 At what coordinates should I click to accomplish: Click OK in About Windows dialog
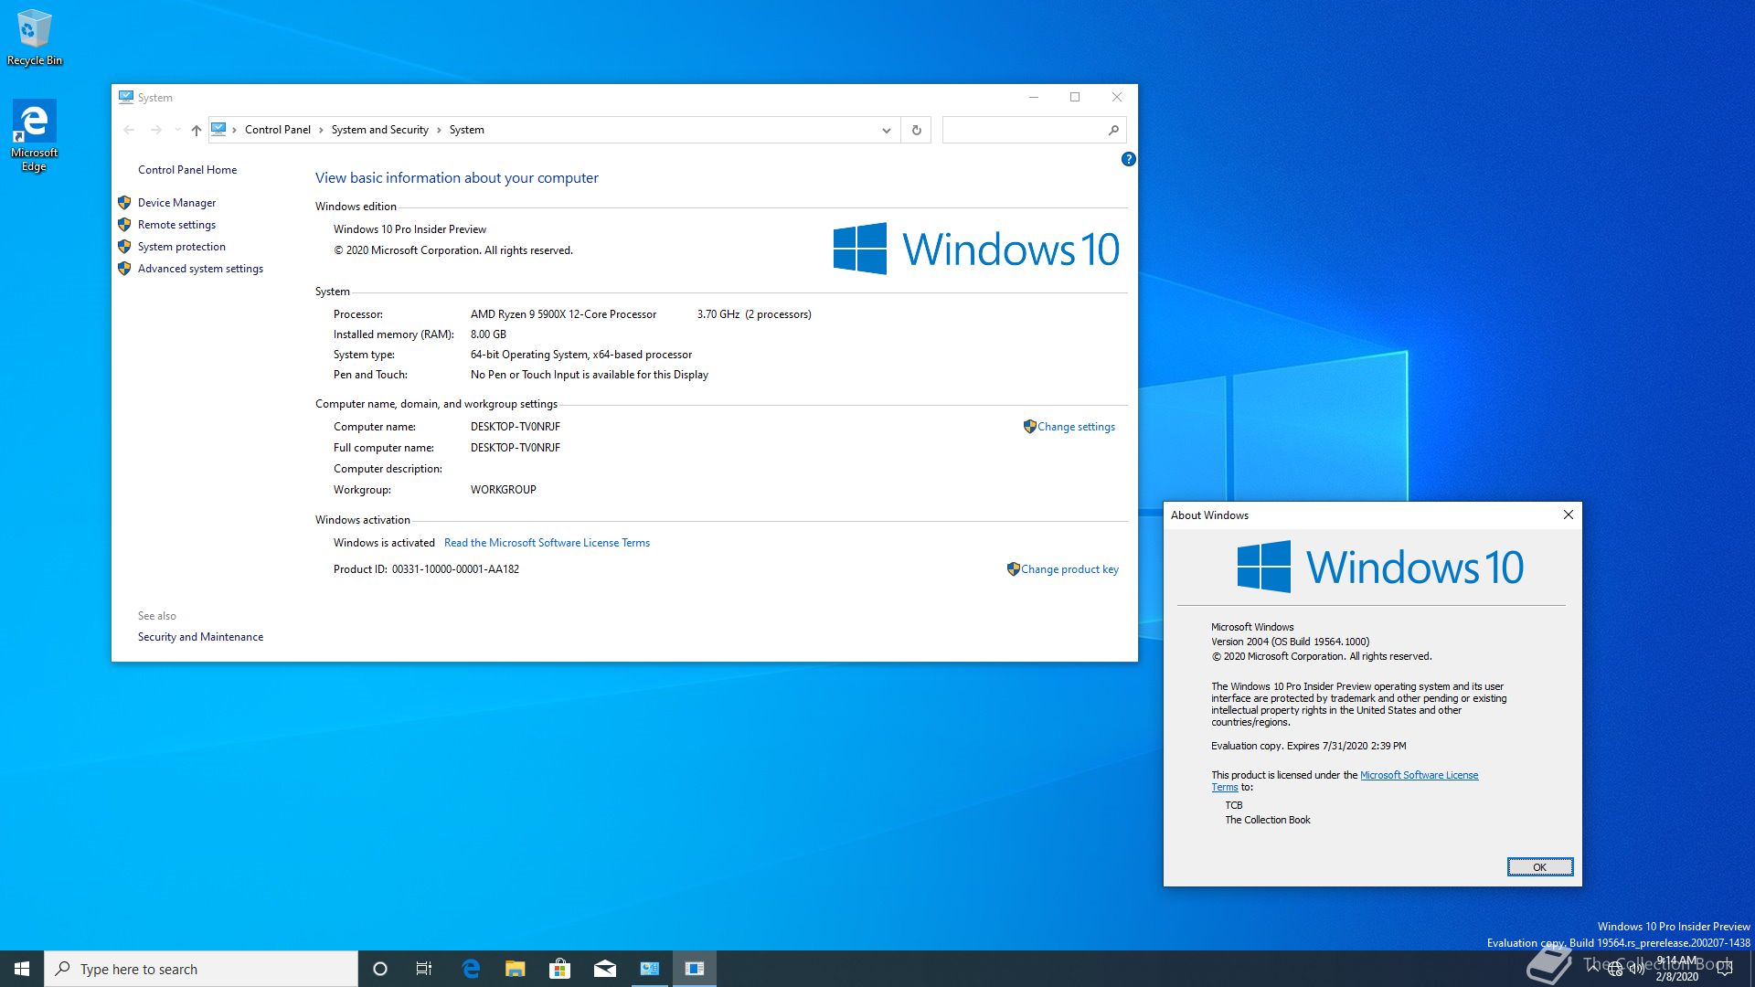pyautogui.click(x=1540, y=867)
